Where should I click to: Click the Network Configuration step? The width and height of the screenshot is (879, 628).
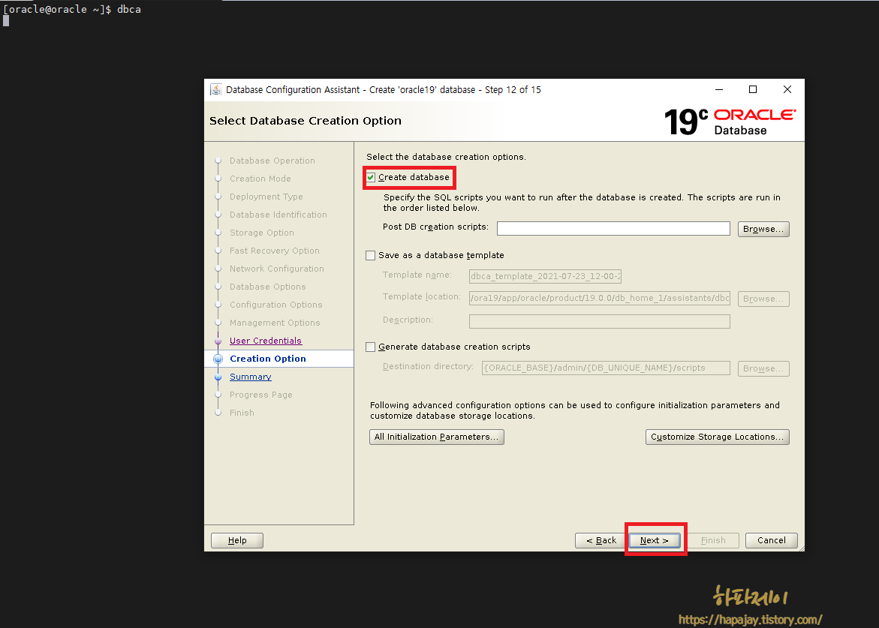pyautogui.click(x=277, y=269)
